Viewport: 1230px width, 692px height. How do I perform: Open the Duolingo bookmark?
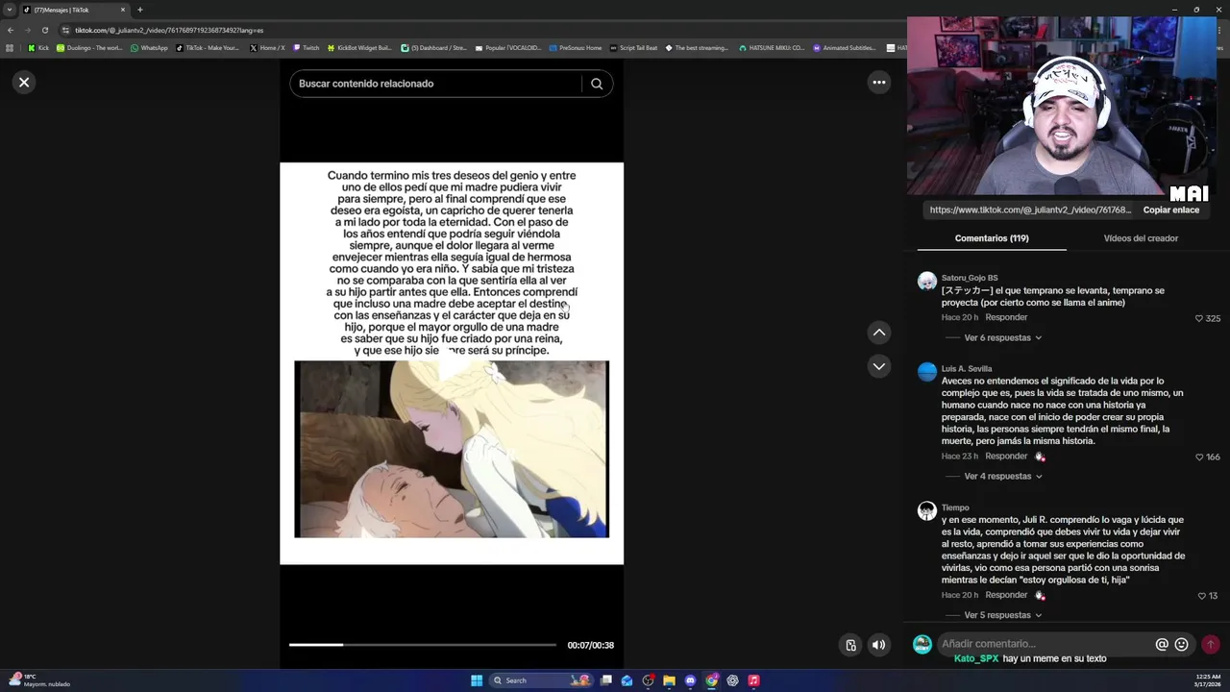(x=89, y=47)
